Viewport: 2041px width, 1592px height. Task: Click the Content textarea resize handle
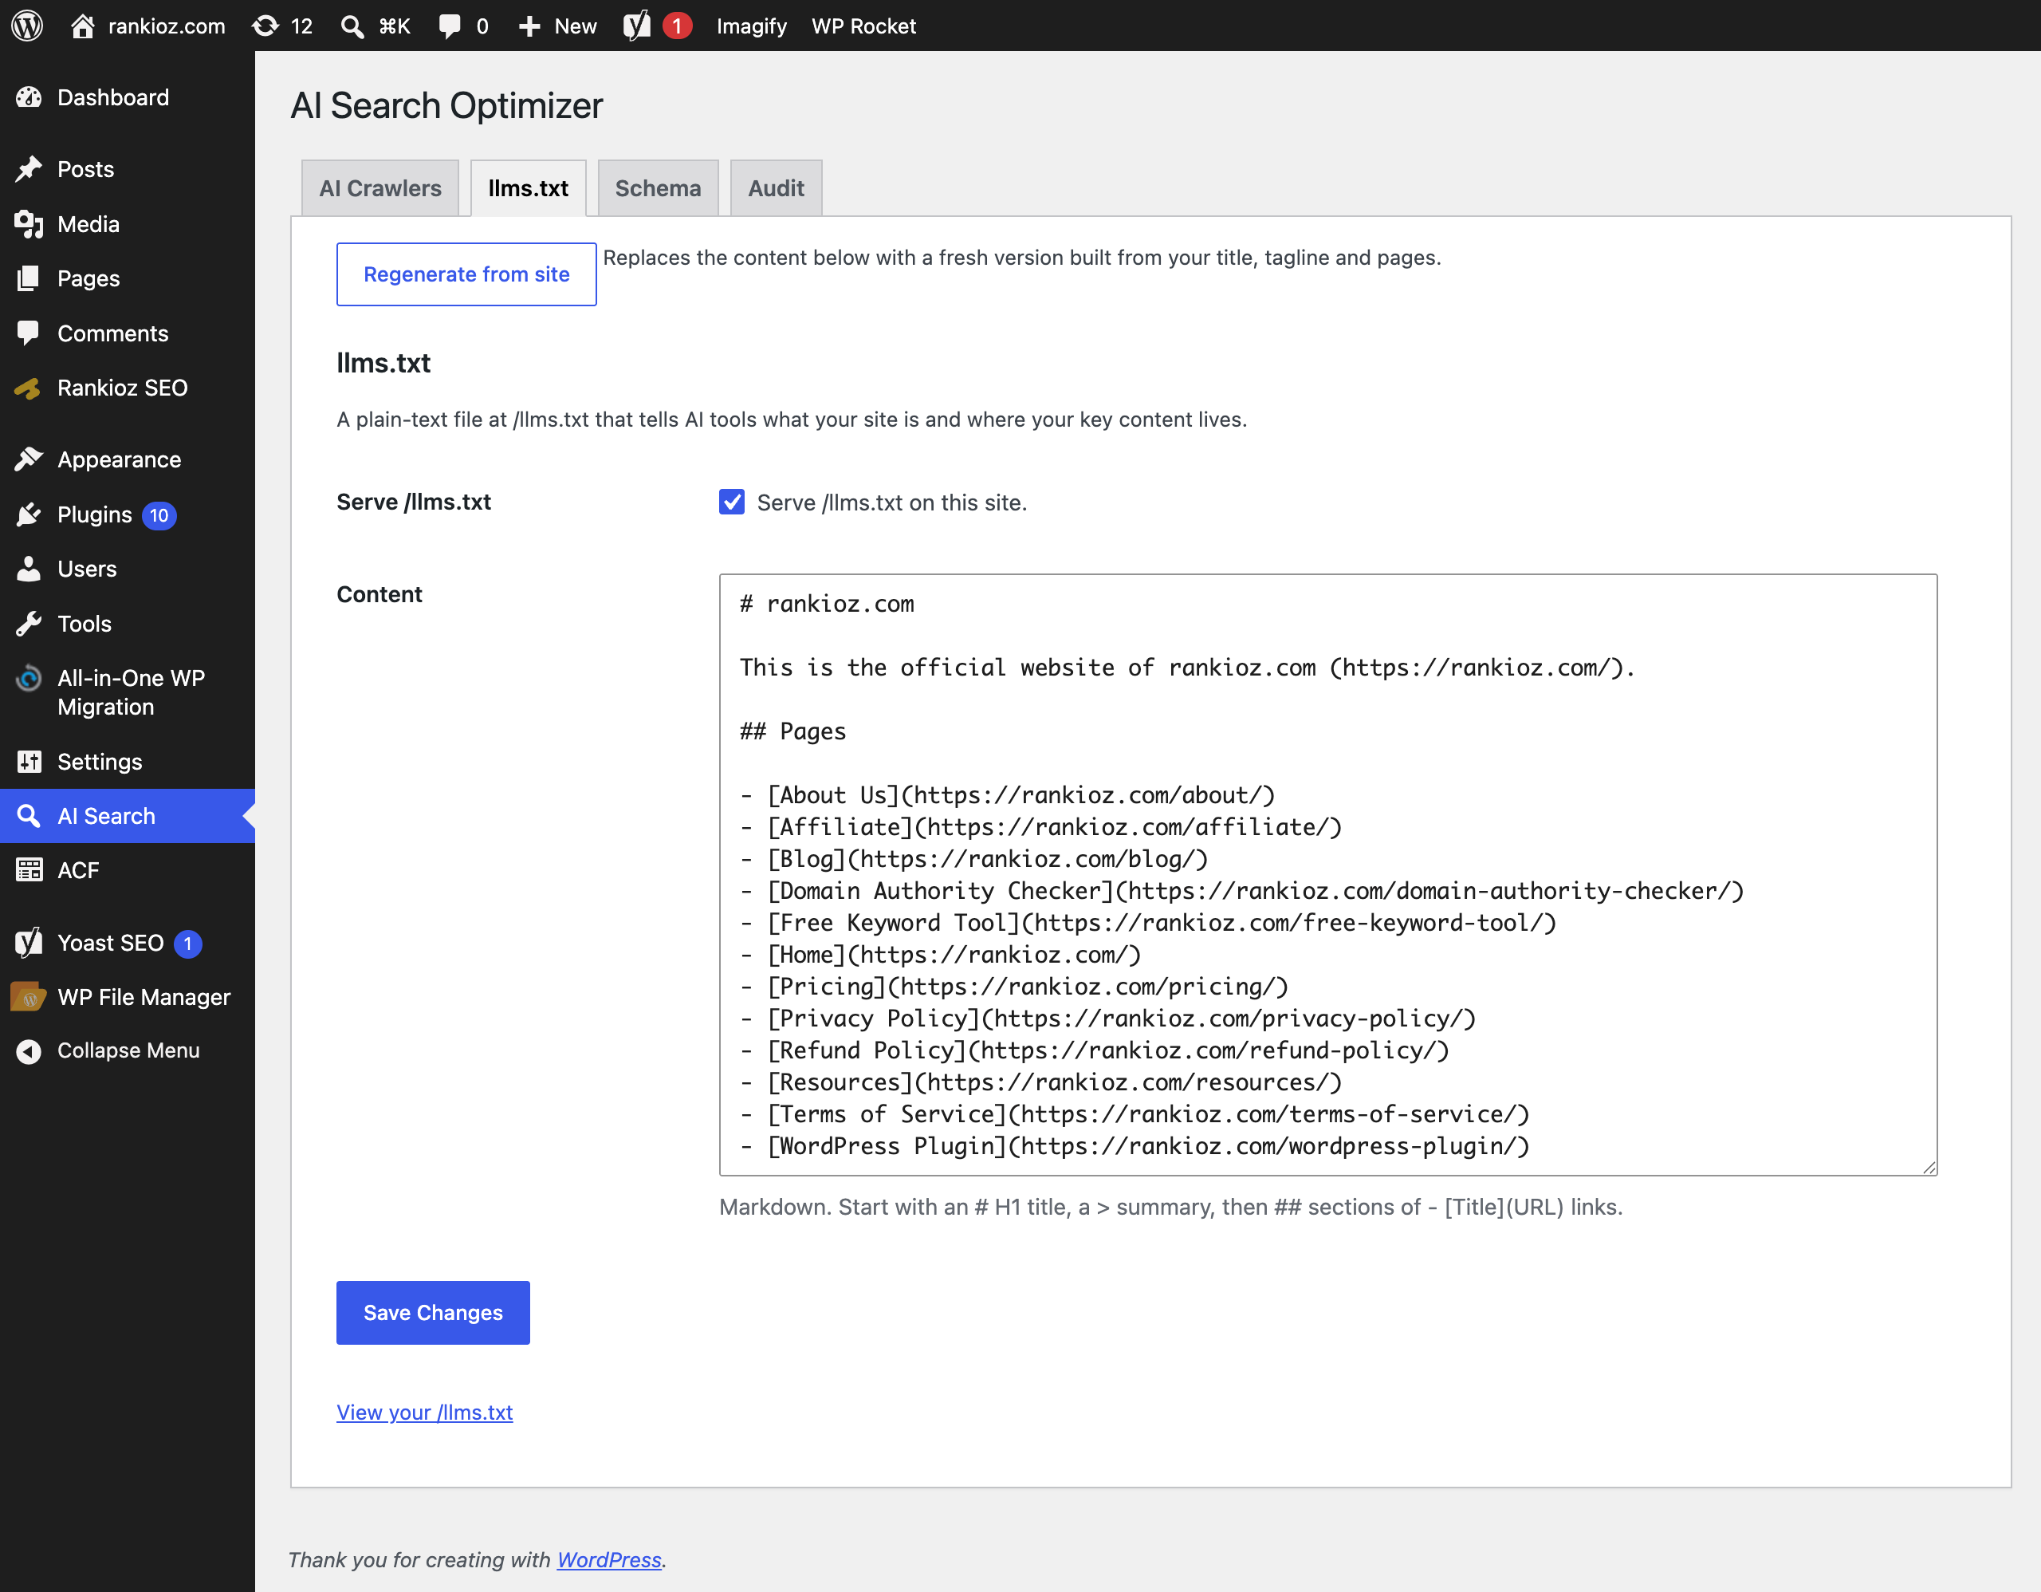point(1930,1168)
